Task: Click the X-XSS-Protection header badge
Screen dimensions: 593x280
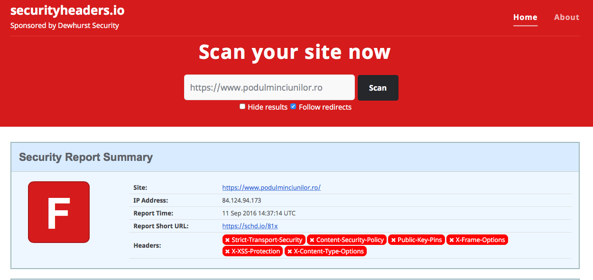Action: point(252,251)
